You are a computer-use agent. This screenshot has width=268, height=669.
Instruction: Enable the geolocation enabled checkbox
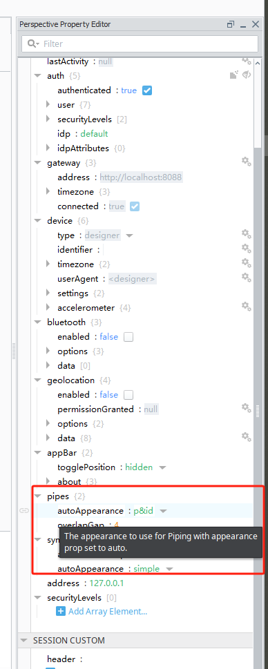pos(128,395)
